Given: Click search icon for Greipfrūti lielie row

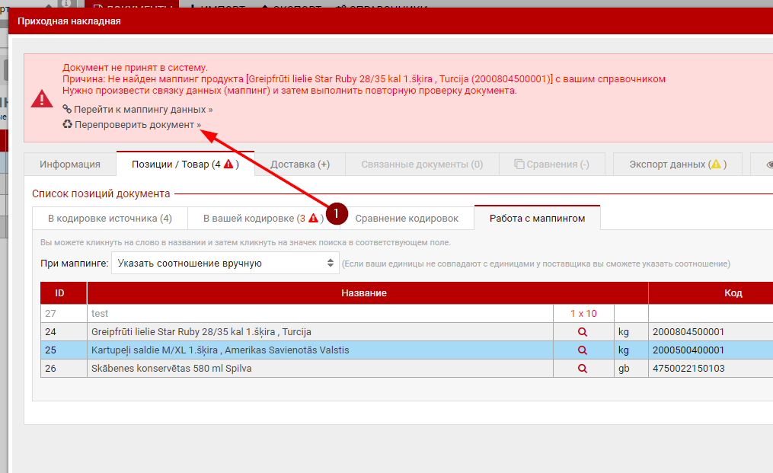Looking at the screenshot, I should tap(583, 332).
